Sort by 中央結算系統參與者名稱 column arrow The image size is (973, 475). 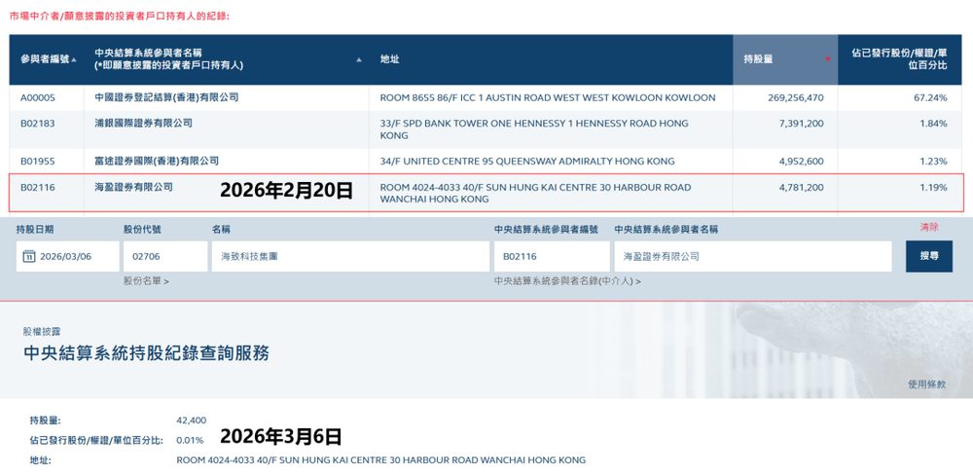point(359,60)
